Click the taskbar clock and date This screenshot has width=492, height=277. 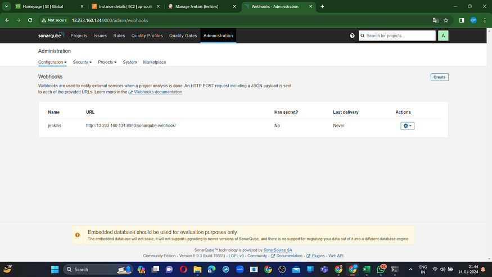click(468, 270)
